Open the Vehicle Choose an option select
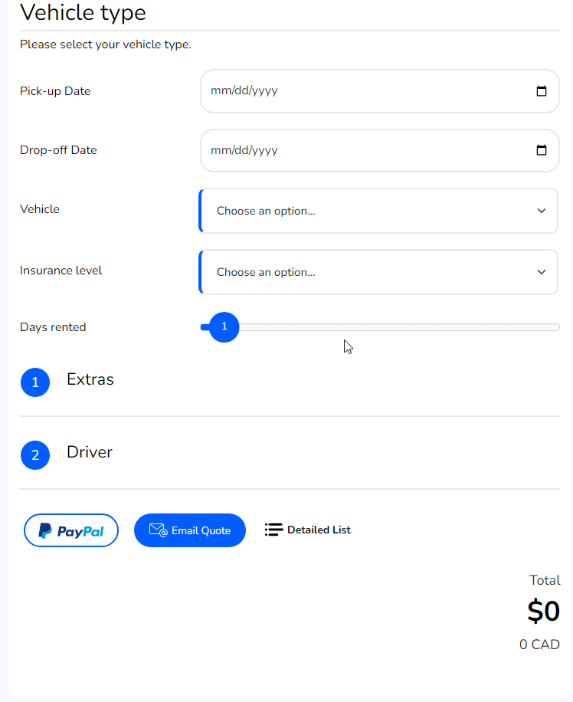This screenshot has height=702, width=573. (x=378, y=211)
